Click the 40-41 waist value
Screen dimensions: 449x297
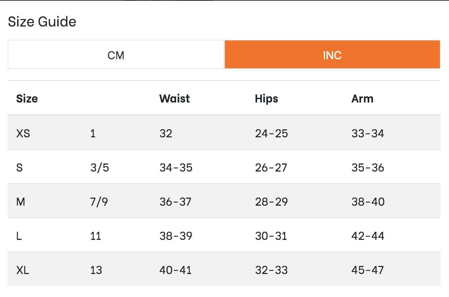175,270
